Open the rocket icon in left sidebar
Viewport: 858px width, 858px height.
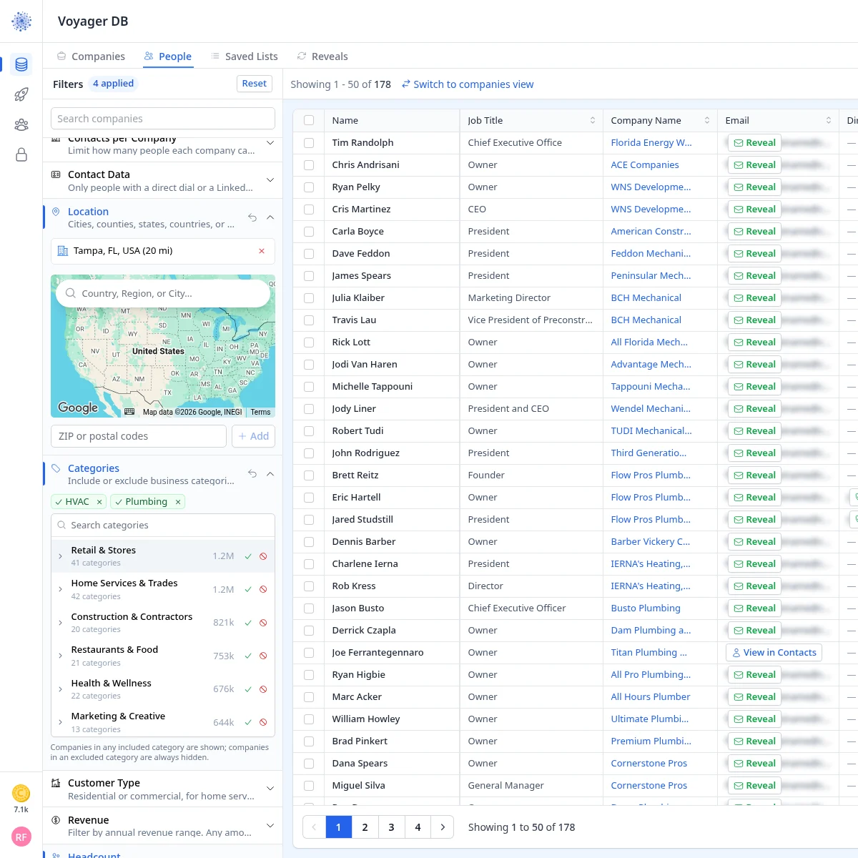pyautogui.click(x=21, y=94)
